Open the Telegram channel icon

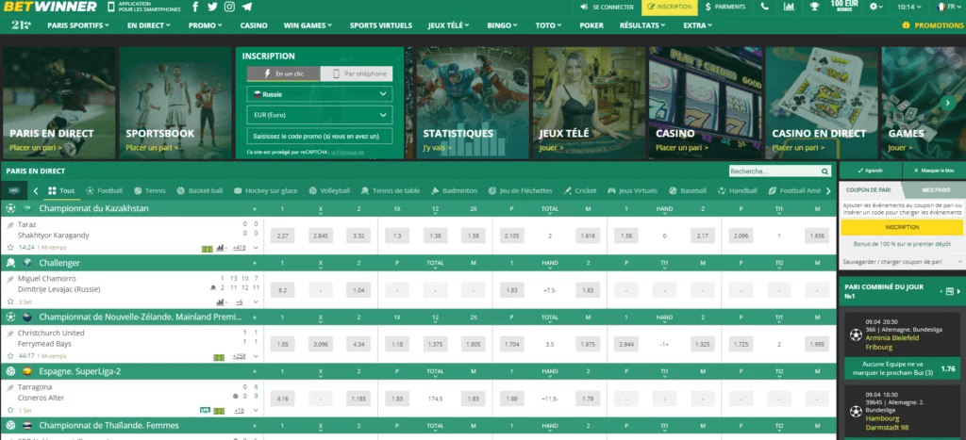point(247,7)
